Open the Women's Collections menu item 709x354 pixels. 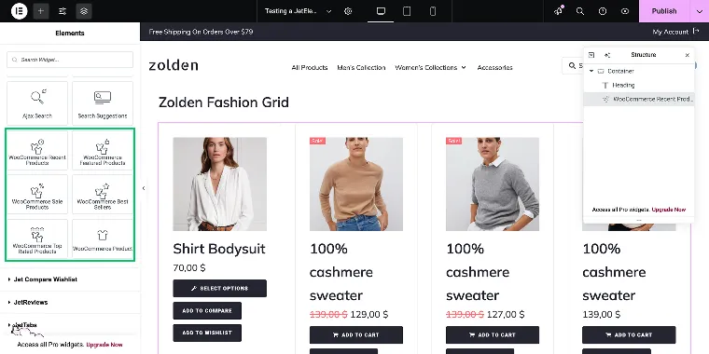(x=426, y=68)
